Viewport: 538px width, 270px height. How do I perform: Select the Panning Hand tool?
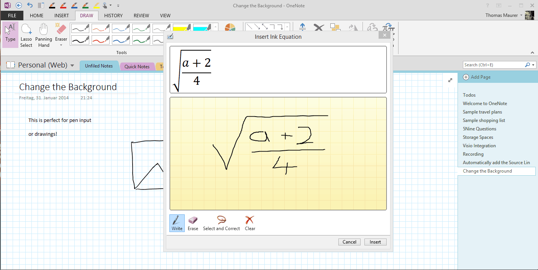pos(43,35)
